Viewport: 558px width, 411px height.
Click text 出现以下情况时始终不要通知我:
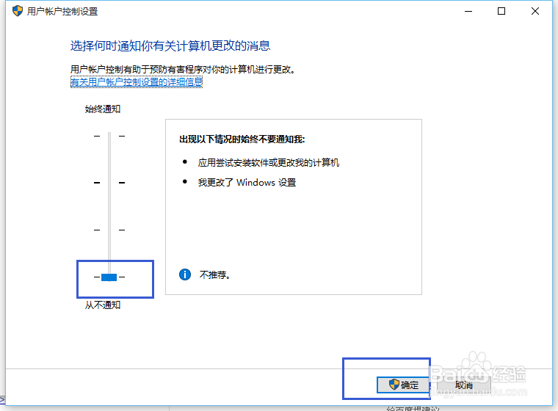242,139
